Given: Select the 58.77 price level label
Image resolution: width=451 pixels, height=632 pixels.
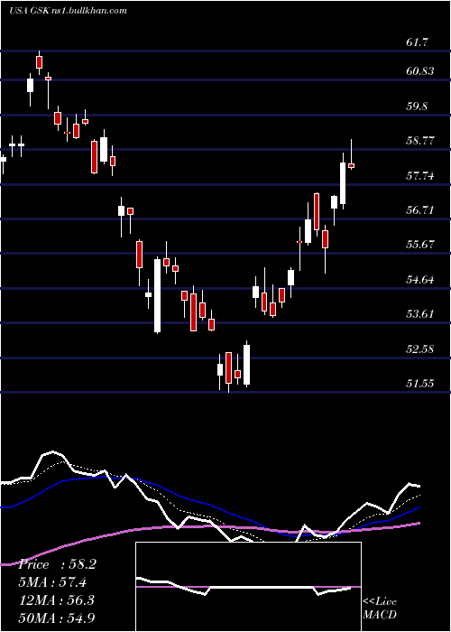Looking at the screenshot, I should (420, 141).
